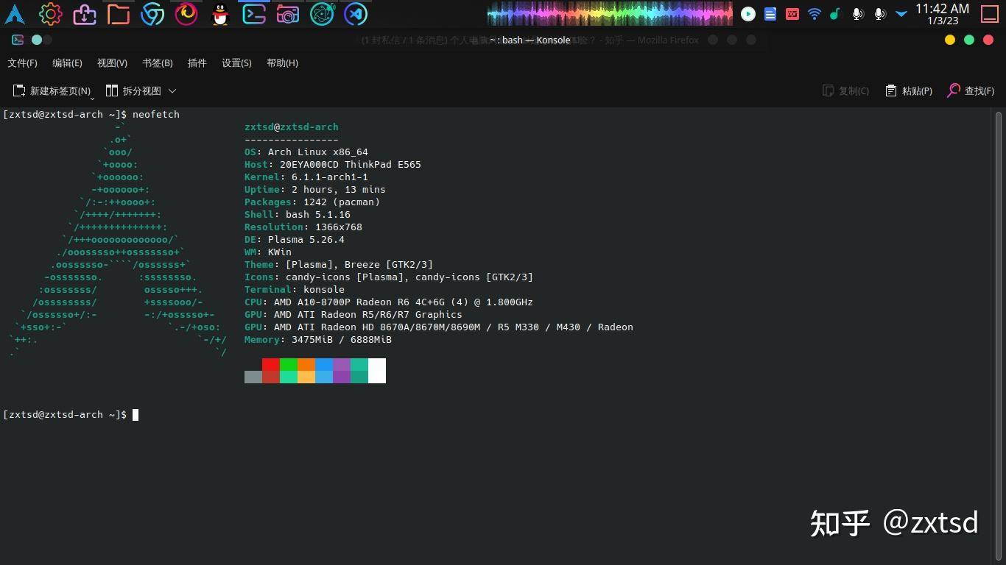This screenshot has height=565, width=1006.
Task: Open the Arch Linux application launcher
Action: [15, 13]
